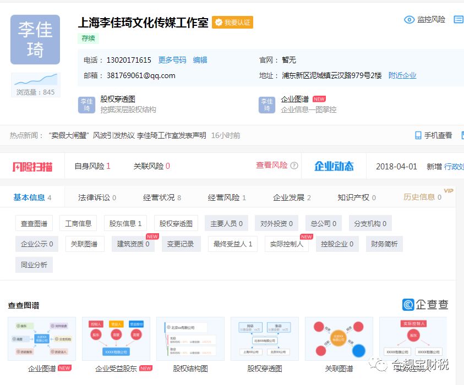Screen dimensions: 464x385
Task: Open the 企业图谱 NEW feature icon
Action: pos(266,106)
